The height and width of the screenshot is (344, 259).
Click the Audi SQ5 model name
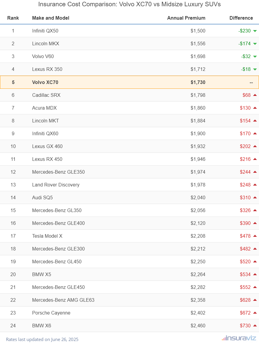[42, 197]
